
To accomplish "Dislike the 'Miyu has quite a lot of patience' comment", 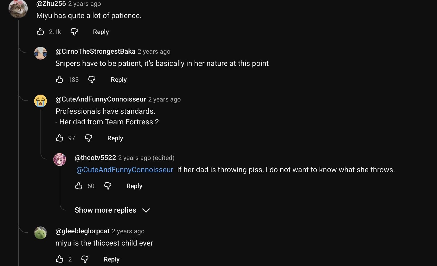I will (74, 32).
